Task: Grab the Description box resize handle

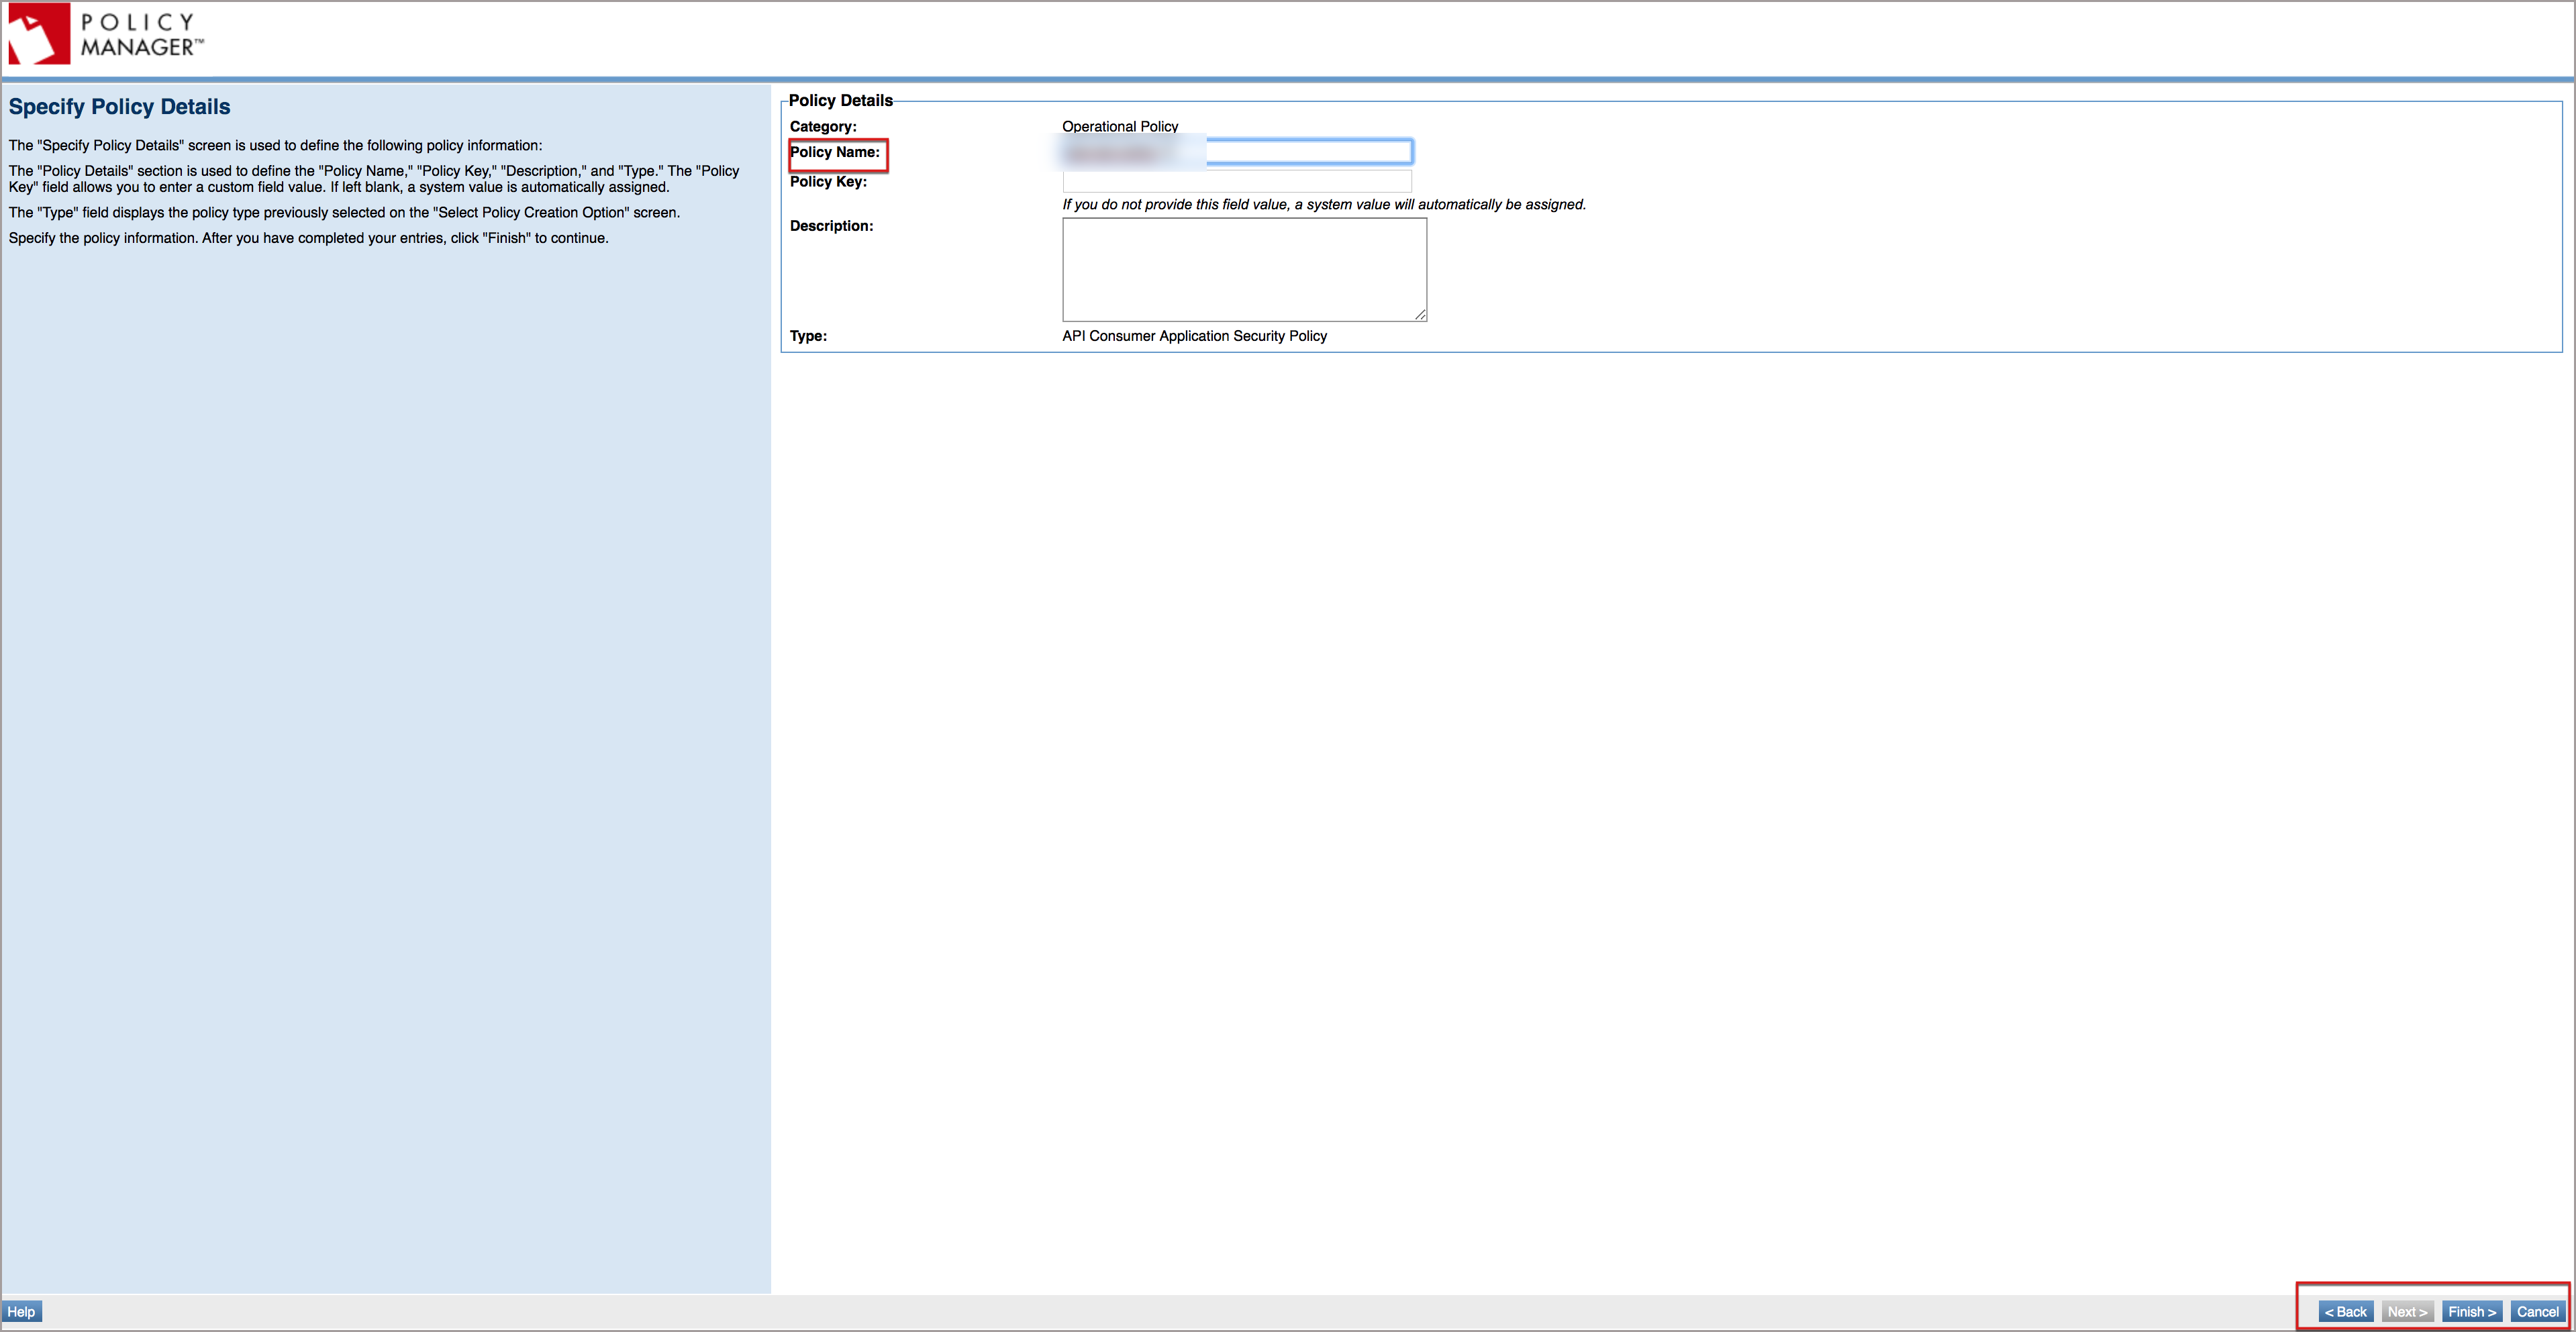Action: tap(1420, 315)
